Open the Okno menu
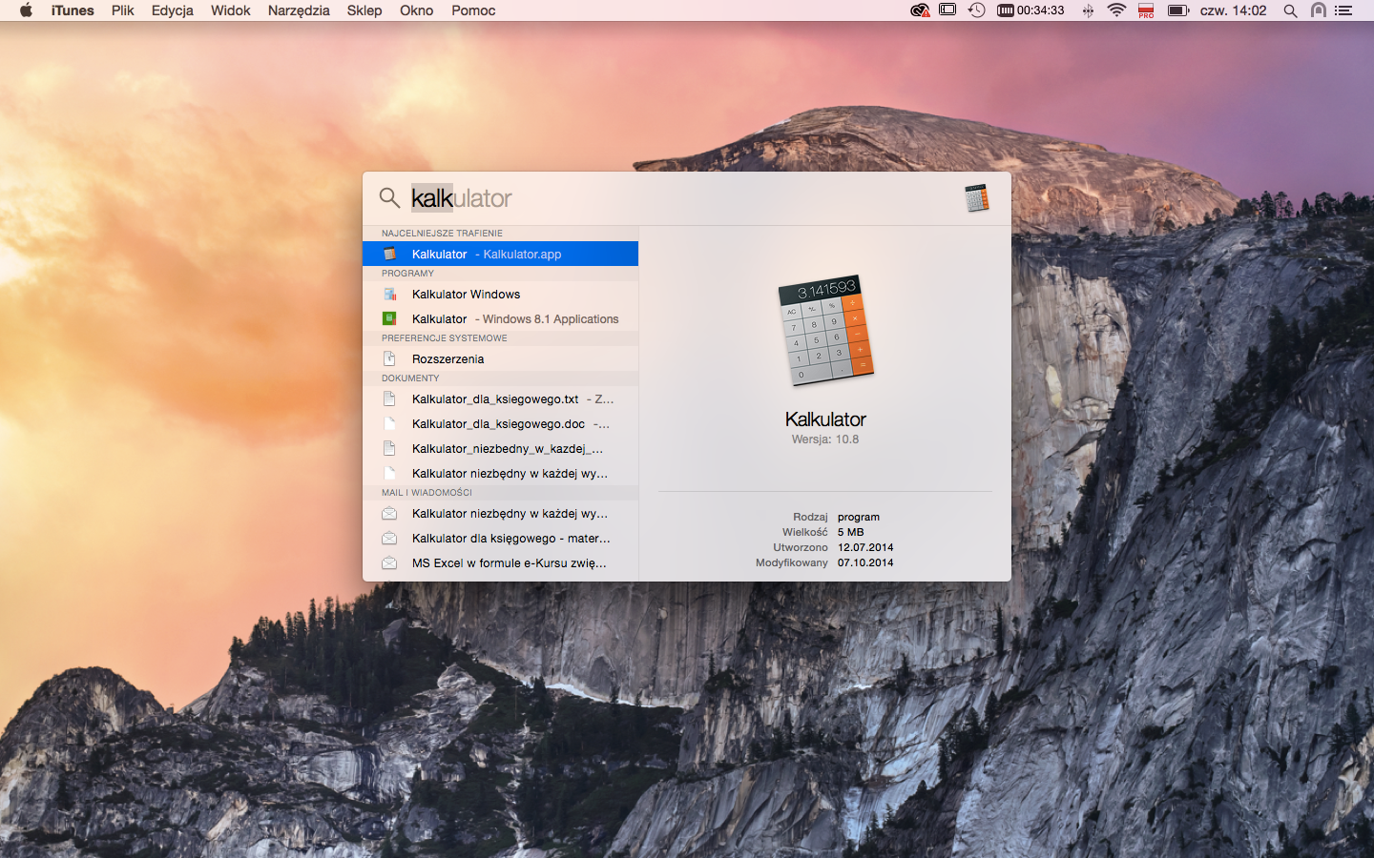 pyautogui.click(x=417, y=10)
